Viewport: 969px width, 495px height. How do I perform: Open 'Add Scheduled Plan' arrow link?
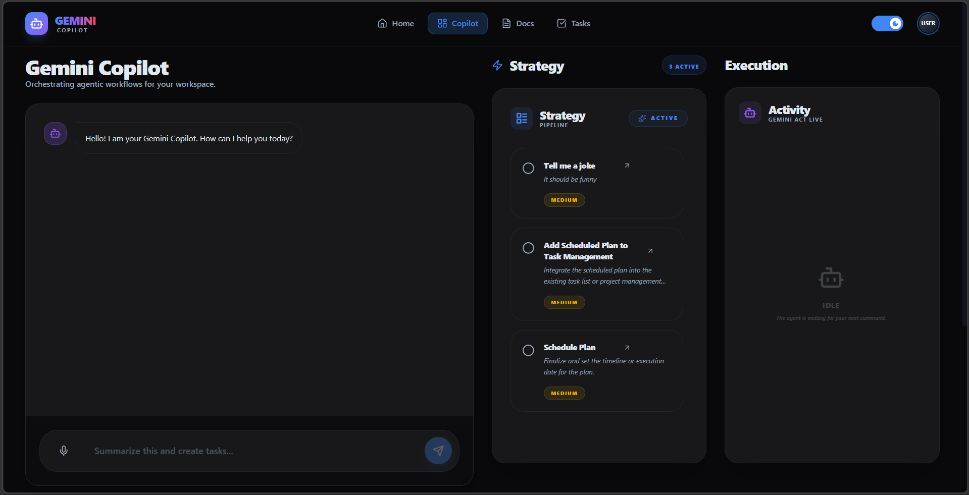coord(650,251)
